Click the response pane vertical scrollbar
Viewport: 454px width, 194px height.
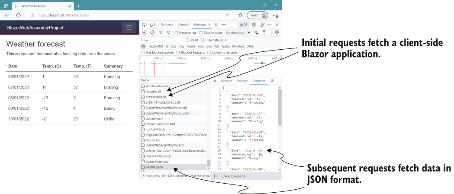pos(280,107)
